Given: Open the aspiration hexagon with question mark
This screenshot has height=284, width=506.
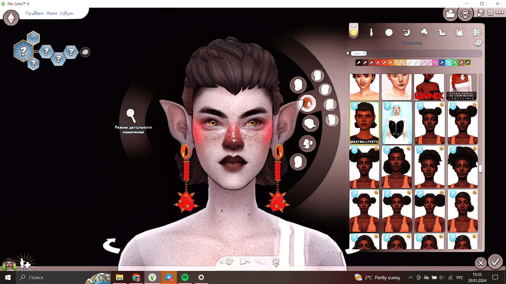Looking at the screenshot, I should 23,51.
